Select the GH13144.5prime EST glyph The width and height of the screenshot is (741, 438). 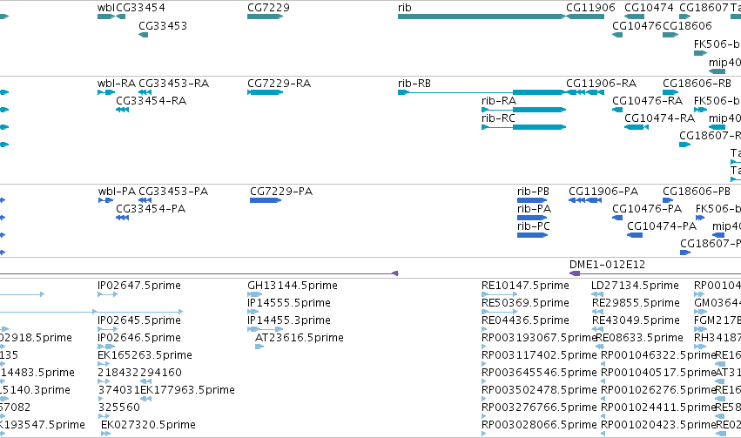click(255, 294)
